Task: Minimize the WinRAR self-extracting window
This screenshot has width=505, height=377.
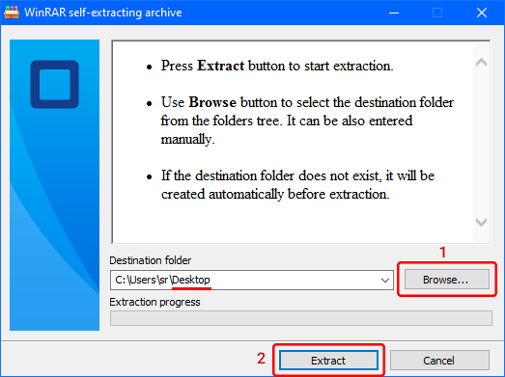Action: click(x=394, y=13)
